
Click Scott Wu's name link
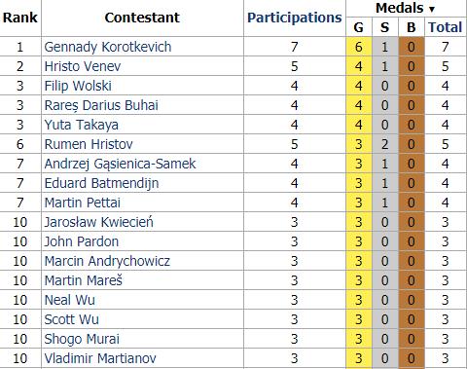click(71, 319)
